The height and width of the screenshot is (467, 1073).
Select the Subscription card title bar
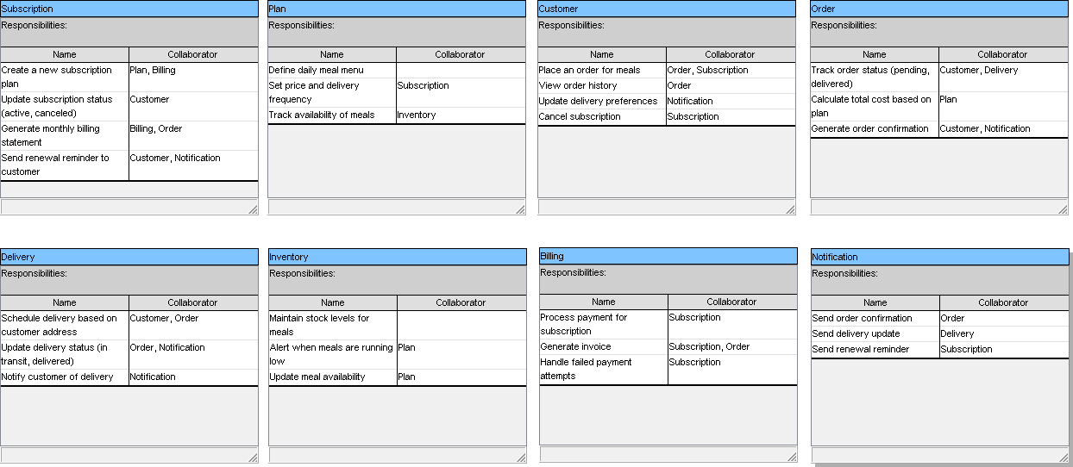[129, 9]
